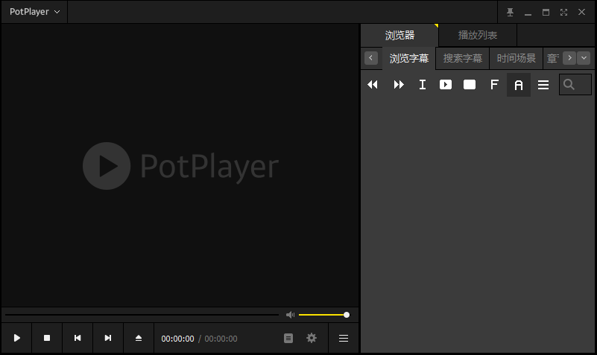Screen dimensions: 597x355
Task: Click the elapsed time 00:00:00 display
Action: pyautogui.click(x=178, y=339)
